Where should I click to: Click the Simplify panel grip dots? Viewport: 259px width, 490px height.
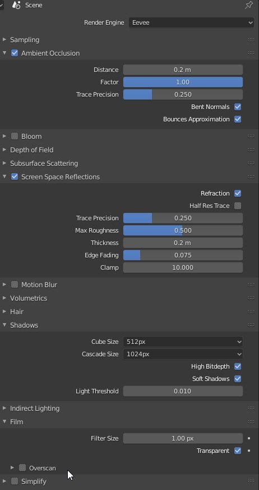pos(251,481)
